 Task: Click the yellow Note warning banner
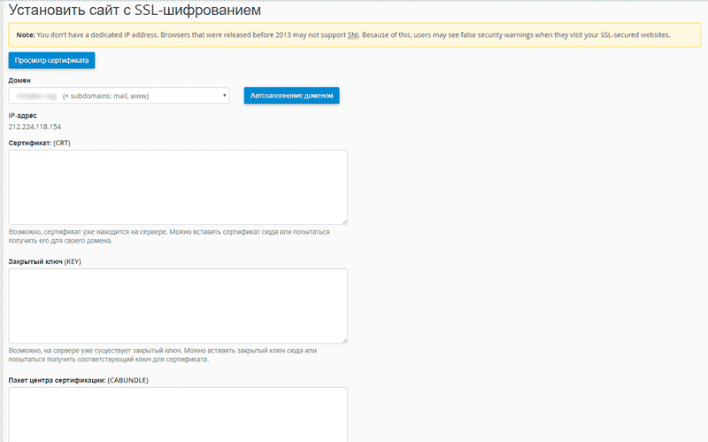tap(531, 35)
